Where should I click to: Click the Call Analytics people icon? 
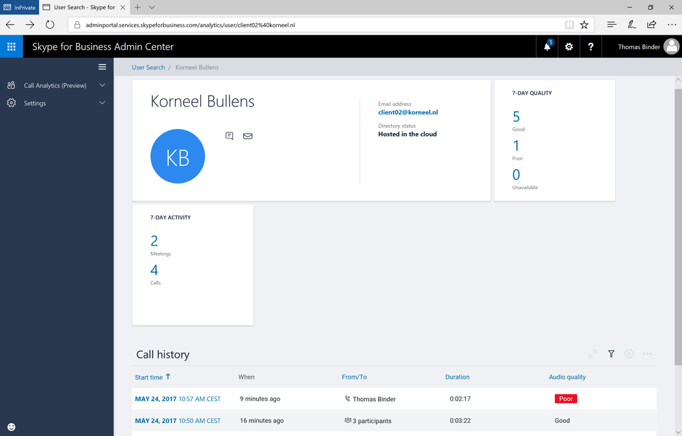point(12,85)
